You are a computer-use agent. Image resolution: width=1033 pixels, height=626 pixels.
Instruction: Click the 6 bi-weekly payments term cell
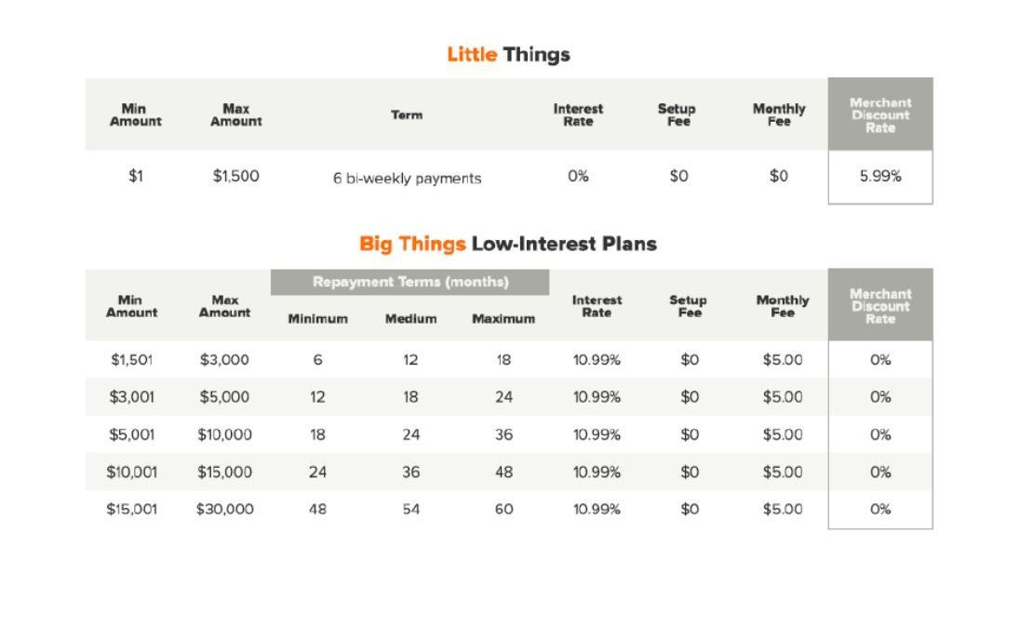tap(407, 179)
